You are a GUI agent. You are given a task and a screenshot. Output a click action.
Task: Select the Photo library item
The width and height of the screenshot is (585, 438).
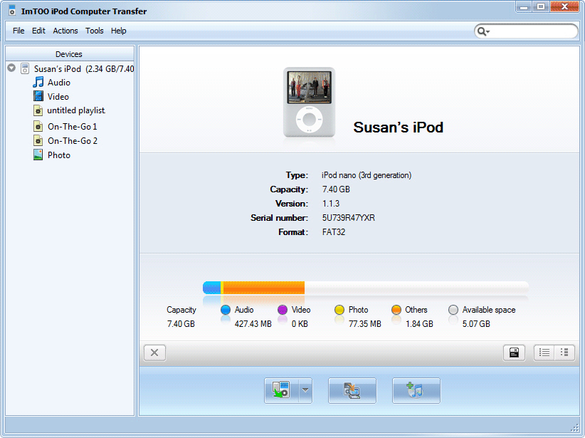(59, 155)
